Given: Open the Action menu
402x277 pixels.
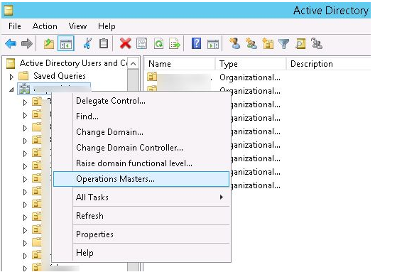Looking at the screenshot, I should (45, 26).
